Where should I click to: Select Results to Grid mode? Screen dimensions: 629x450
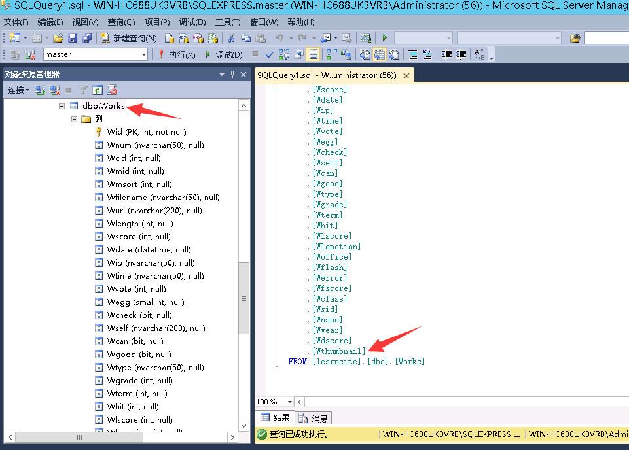(379, 54)
